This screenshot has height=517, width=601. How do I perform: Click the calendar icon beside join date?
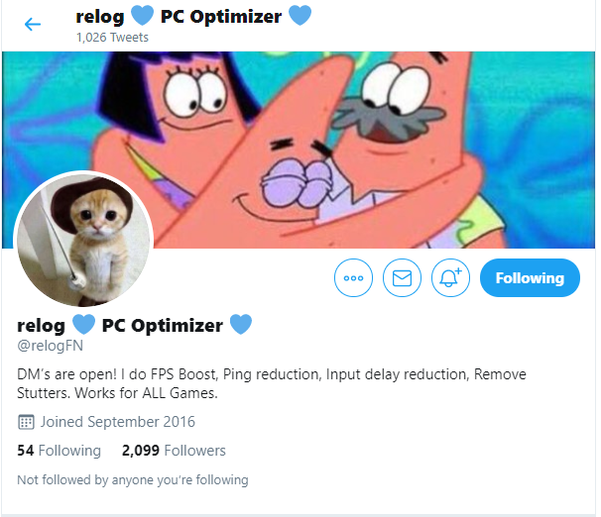click(26, 422)
